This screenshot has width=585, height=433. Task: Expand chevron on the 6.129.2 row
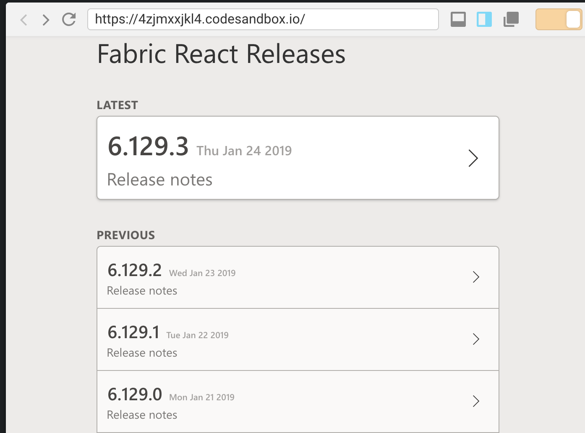[x=476, y=277]
